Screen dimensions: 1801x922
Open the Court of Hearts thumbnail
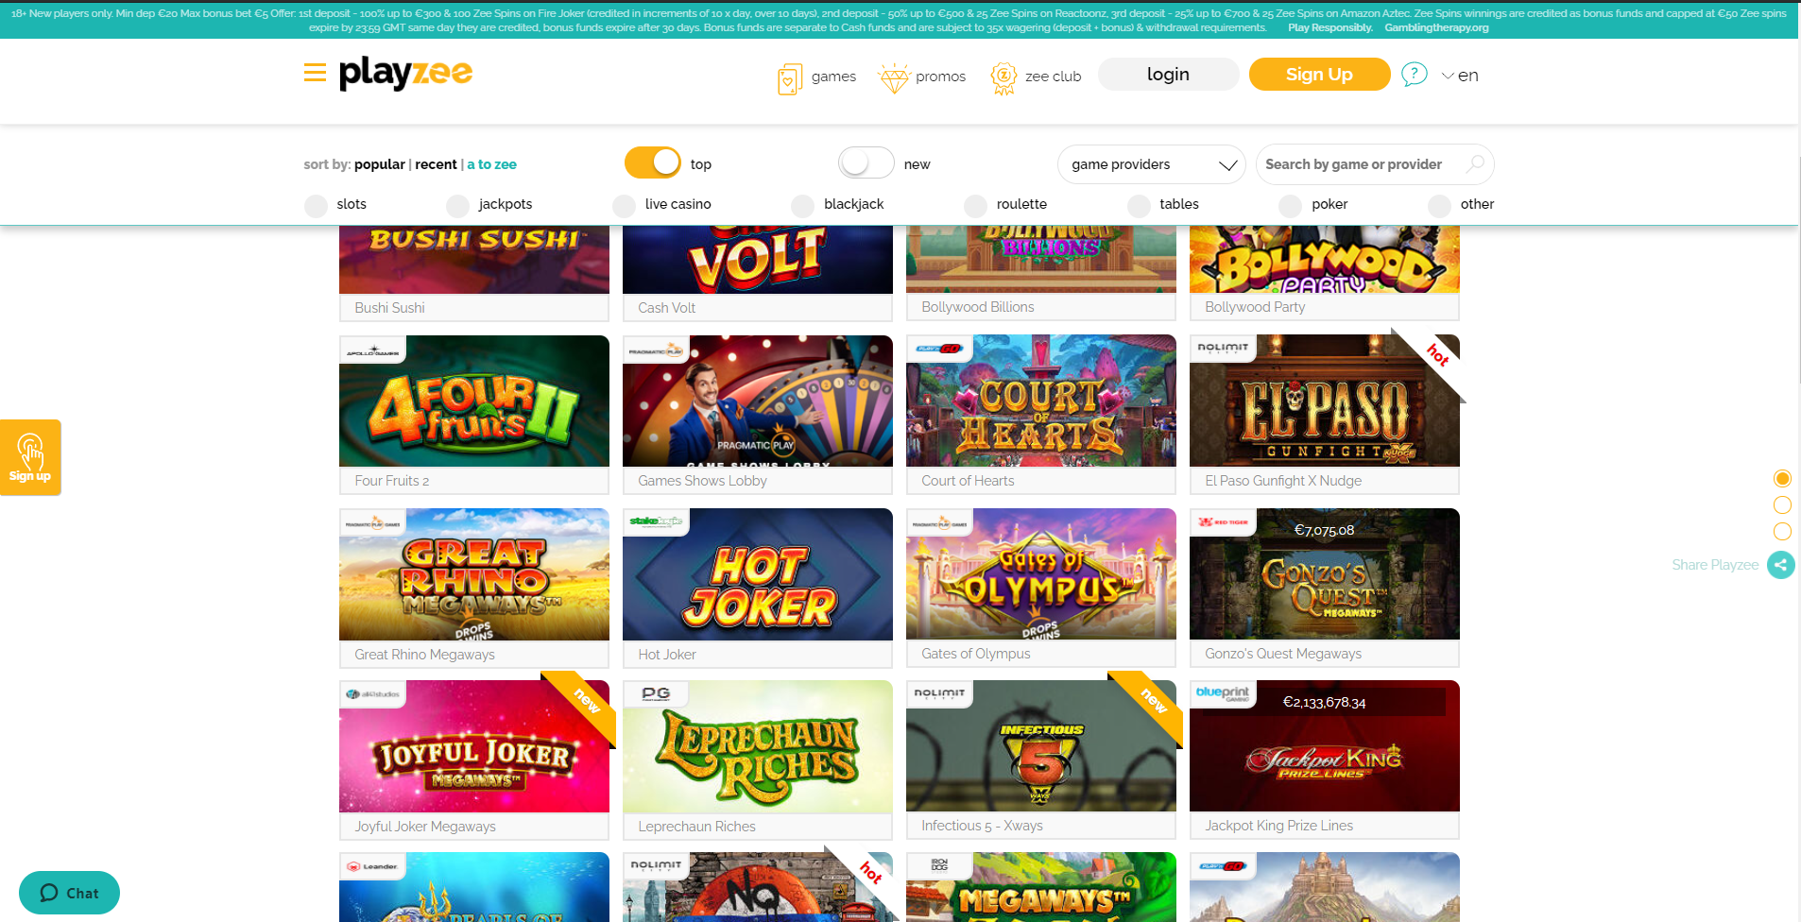point(1041,401)
